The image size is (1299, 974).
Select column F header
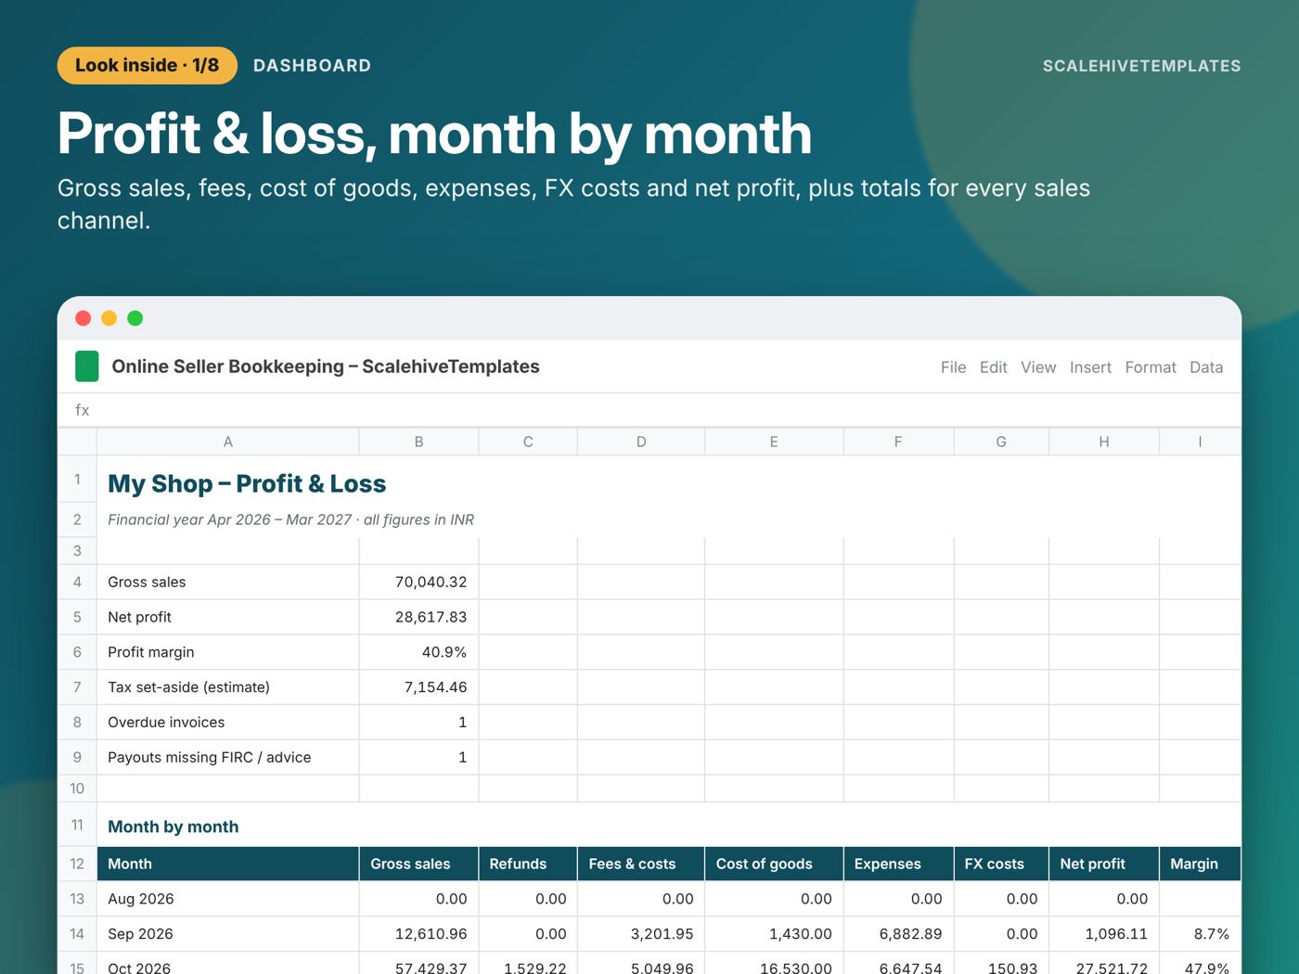[898, 442]
